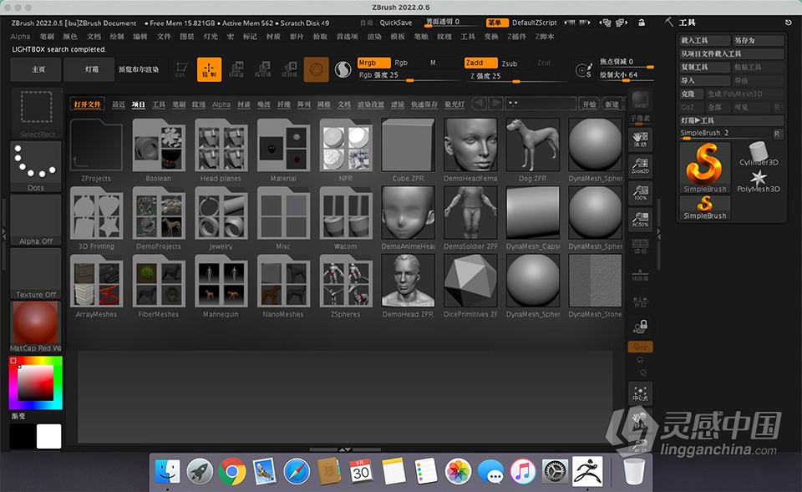Switch to the 快速保存 QuickSave tab
Screen dimensions: 802x492
(424, 104)
